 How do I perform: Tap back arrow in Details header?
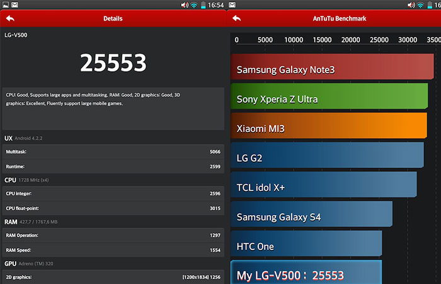tap(9, 19)
